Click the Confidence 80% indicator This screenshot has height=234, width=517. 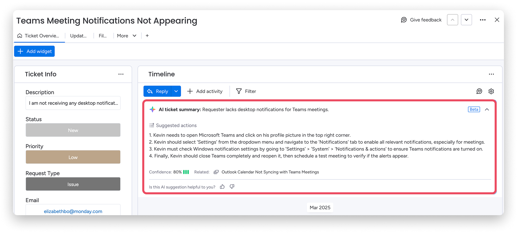coord(169,172)
